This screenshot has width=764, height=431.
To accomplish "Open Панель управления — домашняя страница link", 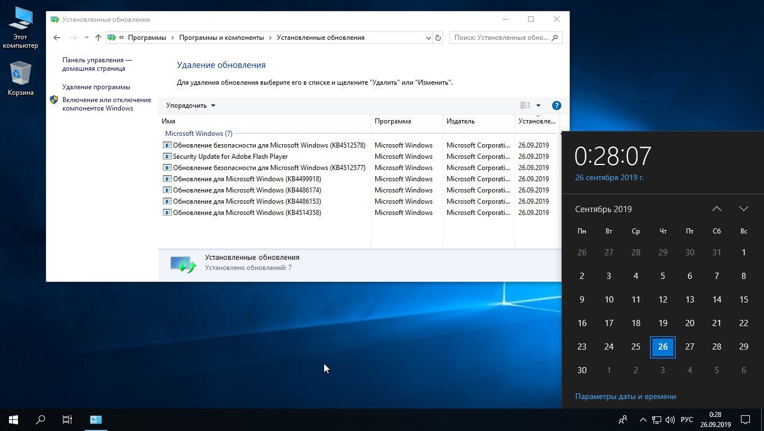I will pyautogui.click(x=97, y=64).
